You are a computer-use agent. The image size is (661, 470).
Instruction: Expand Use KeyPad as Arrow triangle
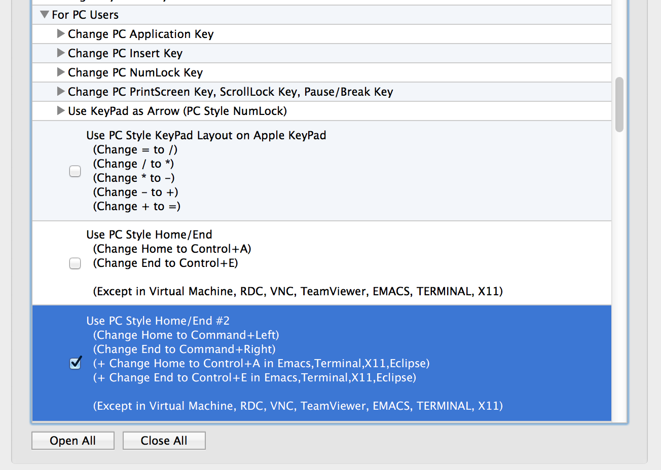61,111
